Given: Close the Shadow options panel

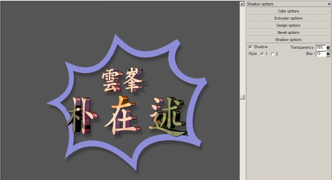Looking at the screenshot, I should (329, 4).
